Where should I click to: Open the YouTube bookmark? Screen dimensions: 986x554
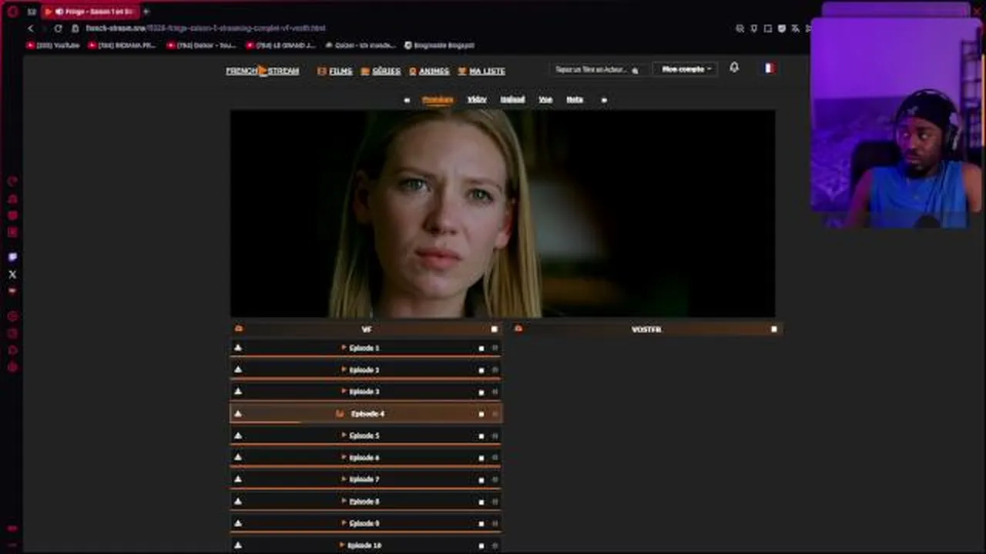click(53, 45)
